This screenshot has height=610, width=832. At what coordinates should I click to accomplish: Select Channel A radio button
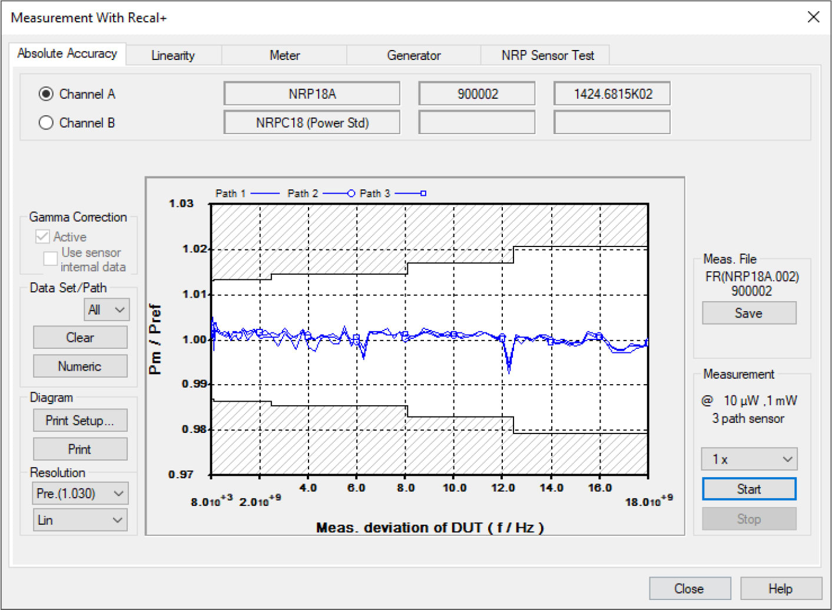(x=46, y=94)
